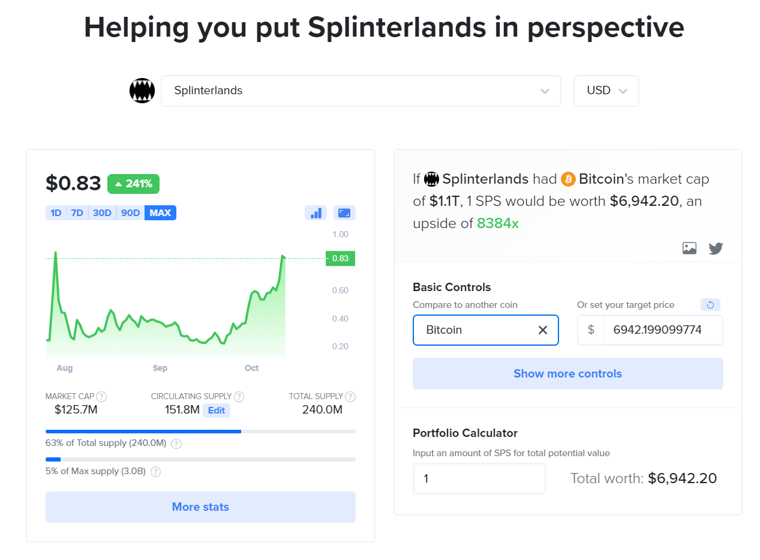Open the Splinterlands coin dropdown

pyautogui.click(x=361, y=91)
